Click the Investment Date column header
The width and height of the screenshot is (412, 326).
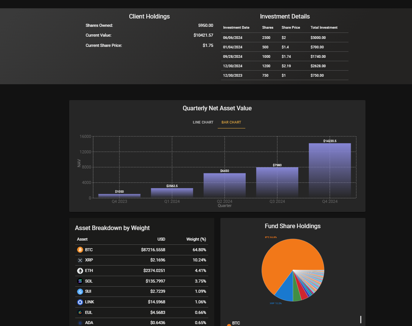(x=236, y=28)
